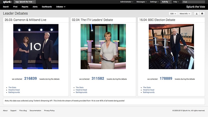
Task: Click in the Find search field
Action: click(193, 2)
